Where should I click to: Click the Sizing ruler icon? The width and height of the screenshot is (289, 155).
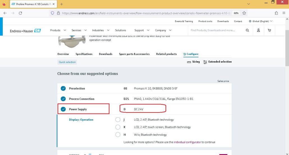189,62
